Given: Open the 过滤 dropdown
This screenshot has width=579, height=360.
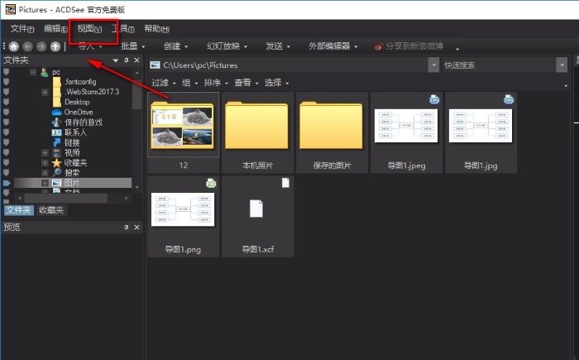Looking at the screenshot, I should point(164,83).
